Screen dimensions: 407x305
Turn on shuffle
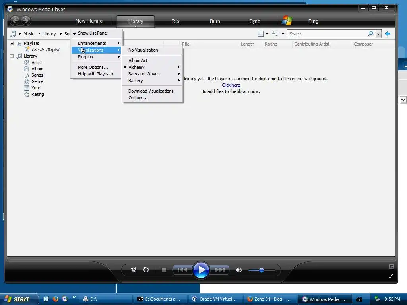[x=134, y=270]
